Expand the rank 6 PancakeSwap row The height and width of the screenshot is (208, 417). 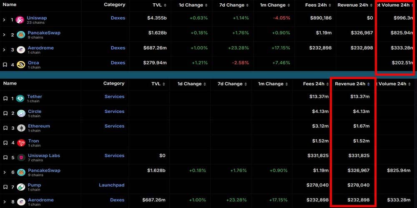tap(4, 172)
